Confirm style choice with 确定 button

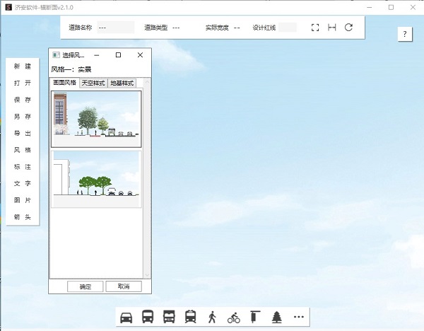point(85,286)
